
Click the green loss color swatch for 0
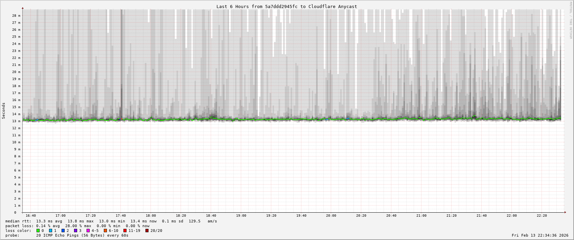tap(38, 231)
